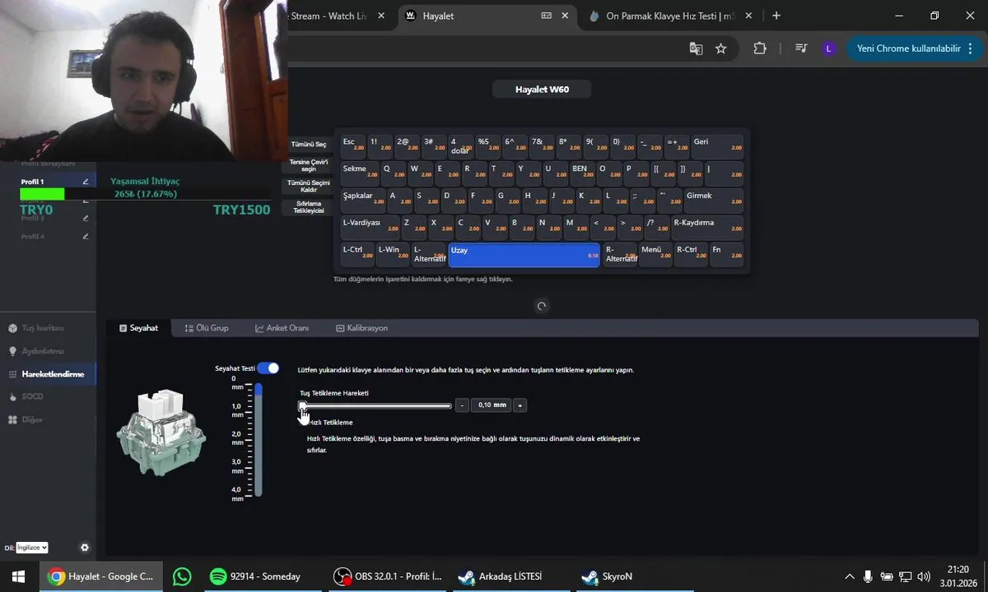Open OBS 32.0.1 from the taskbar
The width and height of the screenshot is (988, 592).
tap(387, 576)
